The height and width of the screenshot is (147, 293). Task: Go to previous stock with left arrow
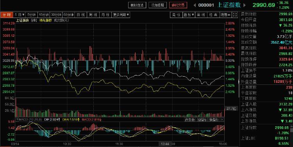(x=195, y=5)
